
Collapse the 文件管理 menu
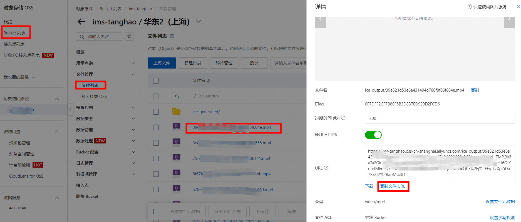(133, 74)
